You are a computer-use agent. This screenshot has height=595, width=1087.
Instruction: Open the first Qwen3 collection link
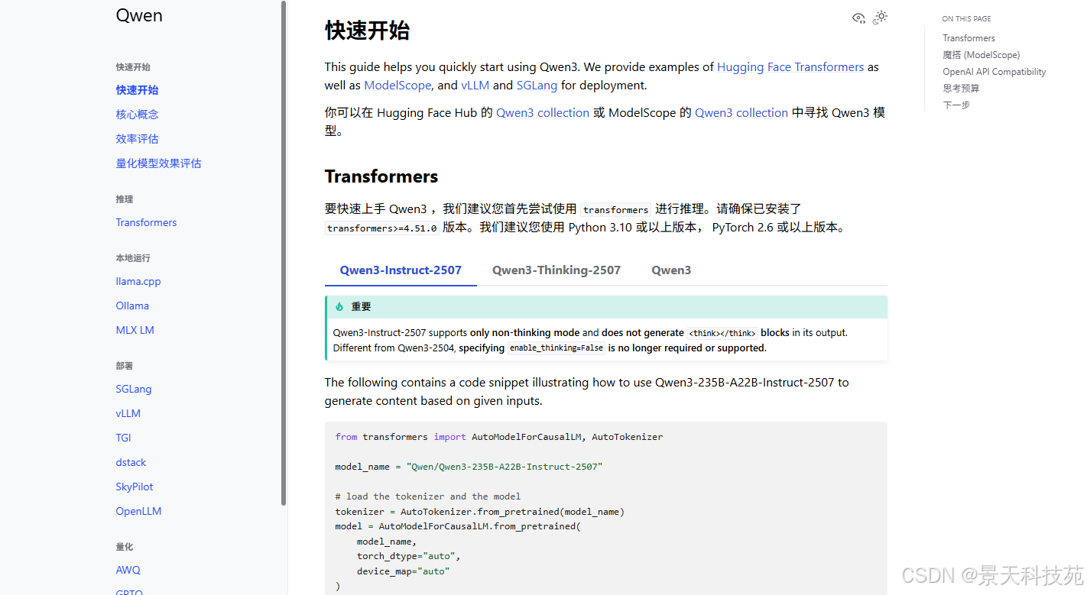click(543, 113)
